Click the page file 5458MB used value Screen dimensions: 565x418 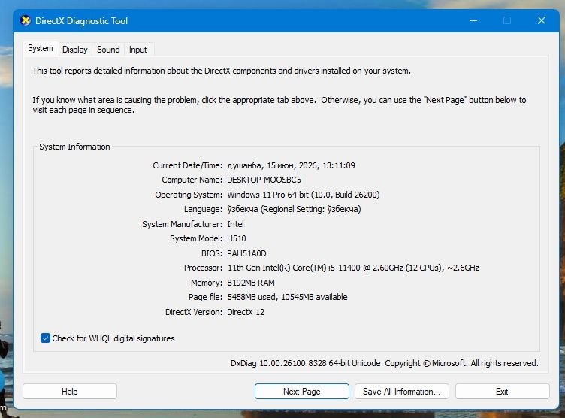point(287,297)
